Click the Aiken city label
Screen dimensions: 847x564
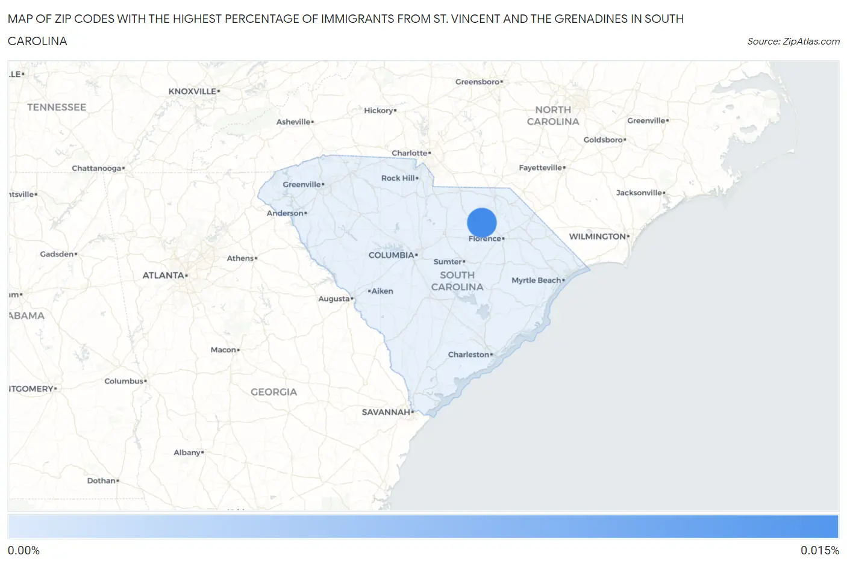point(382,291)
